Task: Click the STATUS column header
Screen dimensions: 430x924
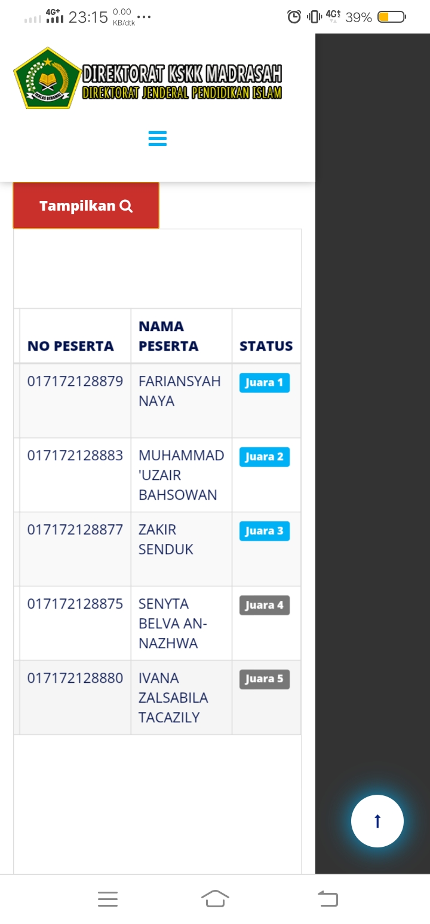Action: [266, 346]
